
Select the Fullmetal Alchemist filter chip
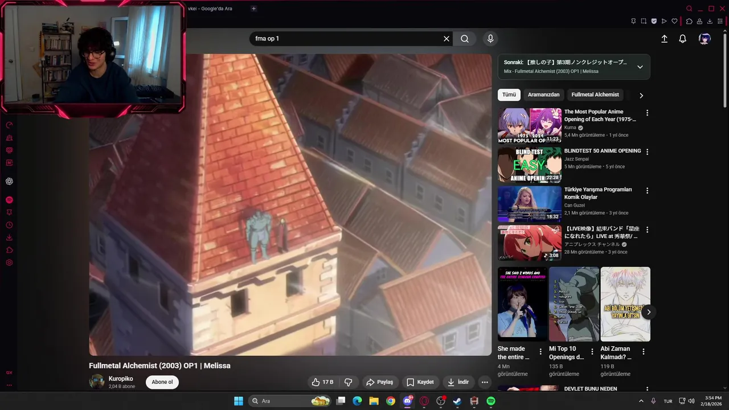click(595, 95)
